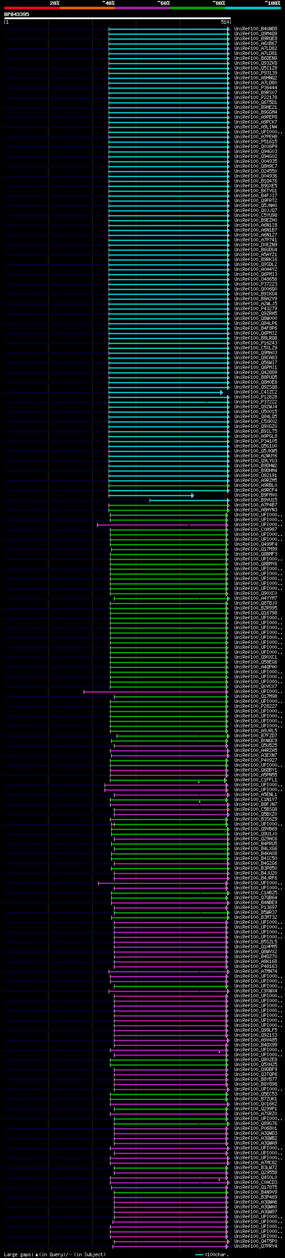Open hit UniRef100_B6DEN9
Image resolution: width=285 pixels, height=1258 pixels.
(x=256, y=58)
